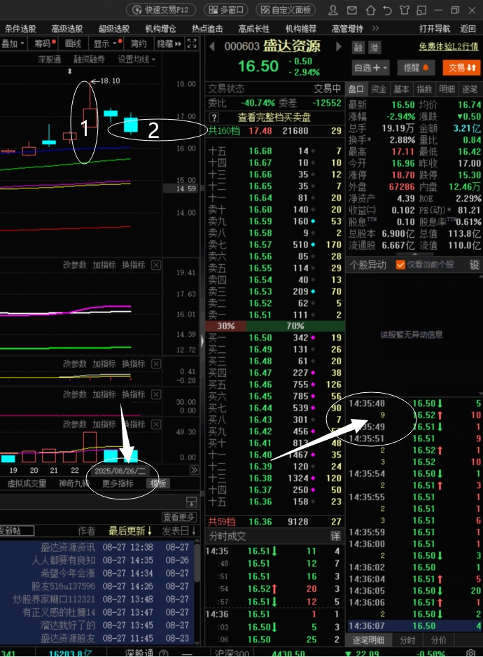Open the skin shirt icon
The width and height of the screenshot is (483, 657).
(x=404, y=10)
